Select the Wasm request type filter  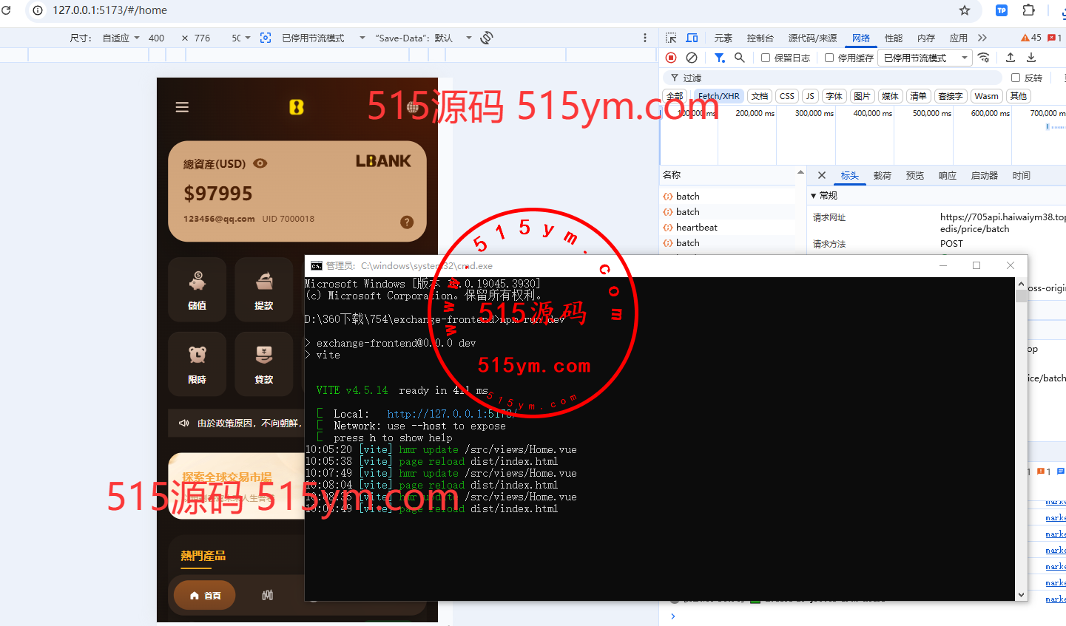pyautogui.click(x=986, y=96)
